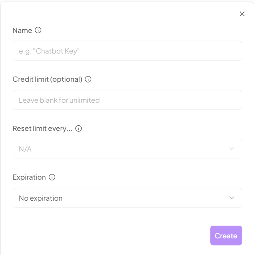Click the Reset limit every... label

coord(42,128)
